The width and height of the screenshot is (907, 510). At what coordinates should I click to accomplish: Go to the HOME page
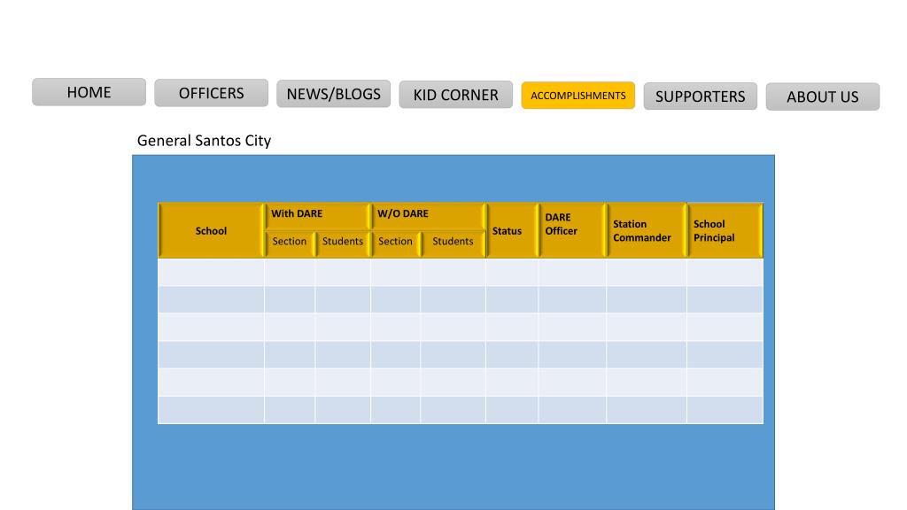[x=89, y=92]
